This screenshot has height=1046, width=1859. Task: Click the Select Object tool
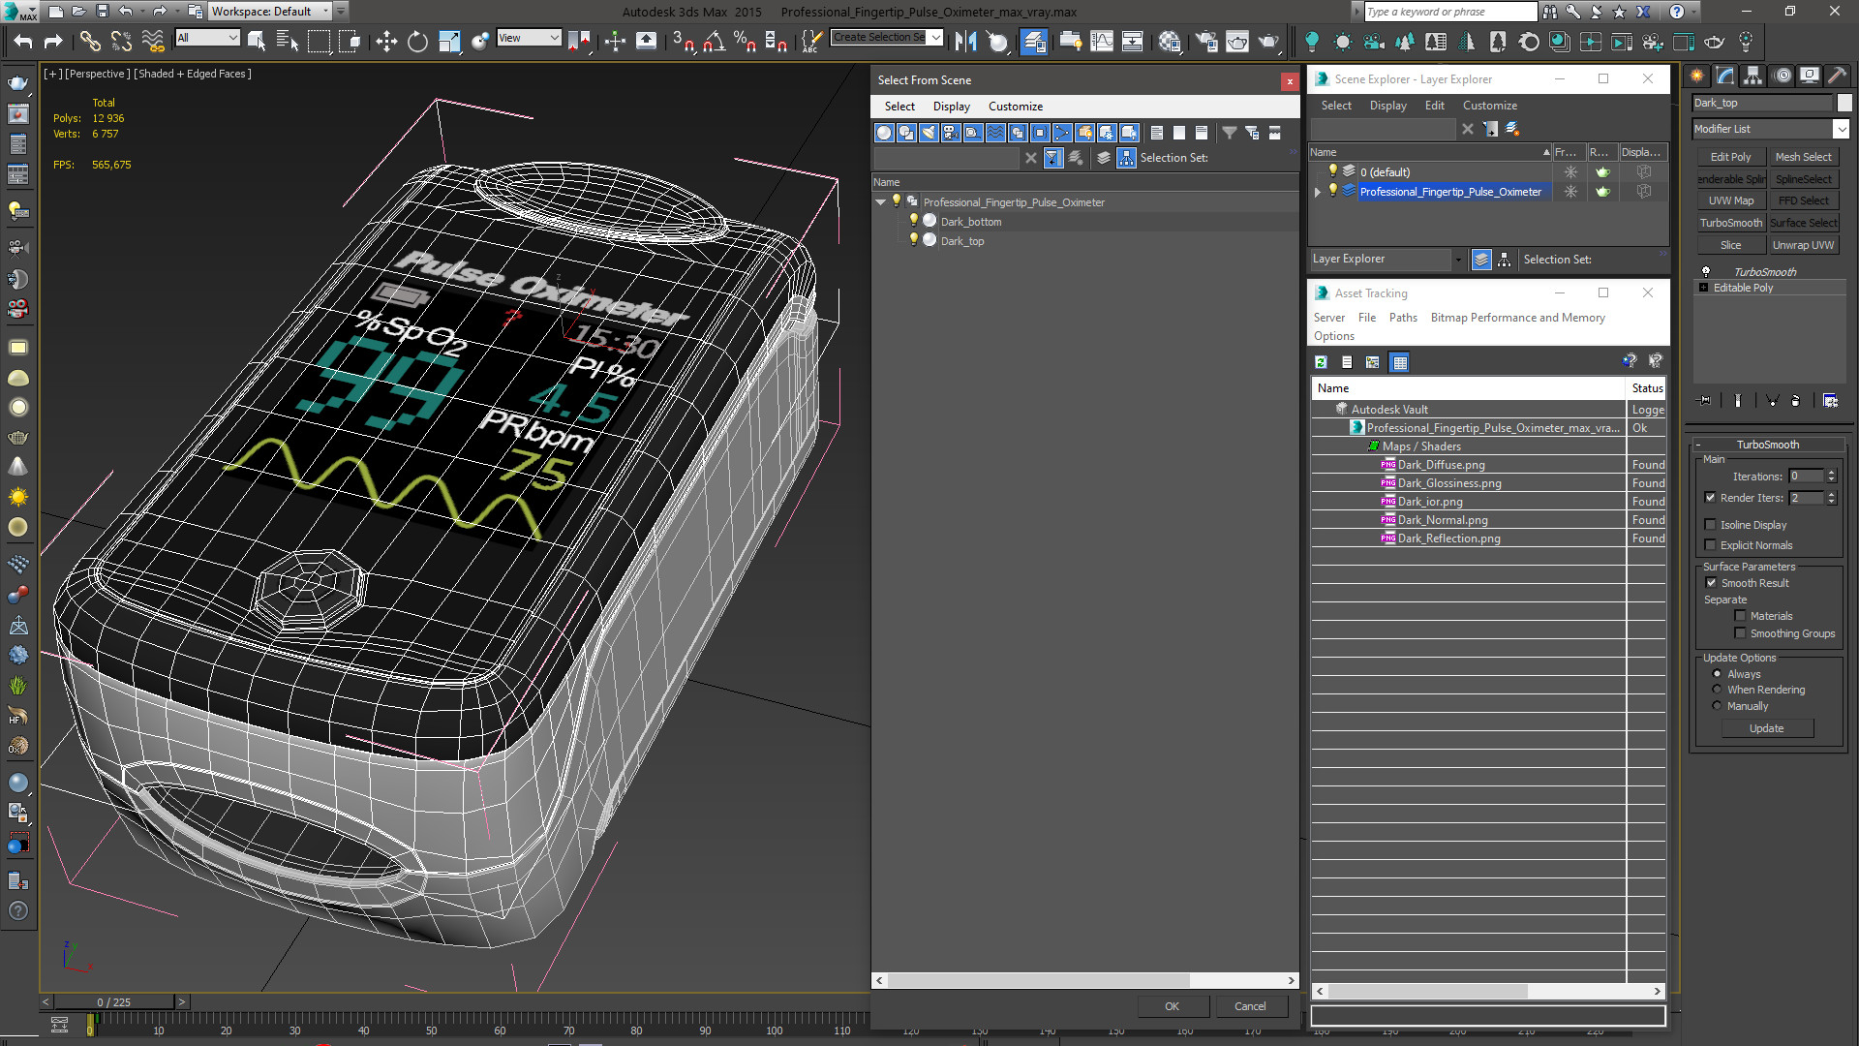(x=257, y=42)
